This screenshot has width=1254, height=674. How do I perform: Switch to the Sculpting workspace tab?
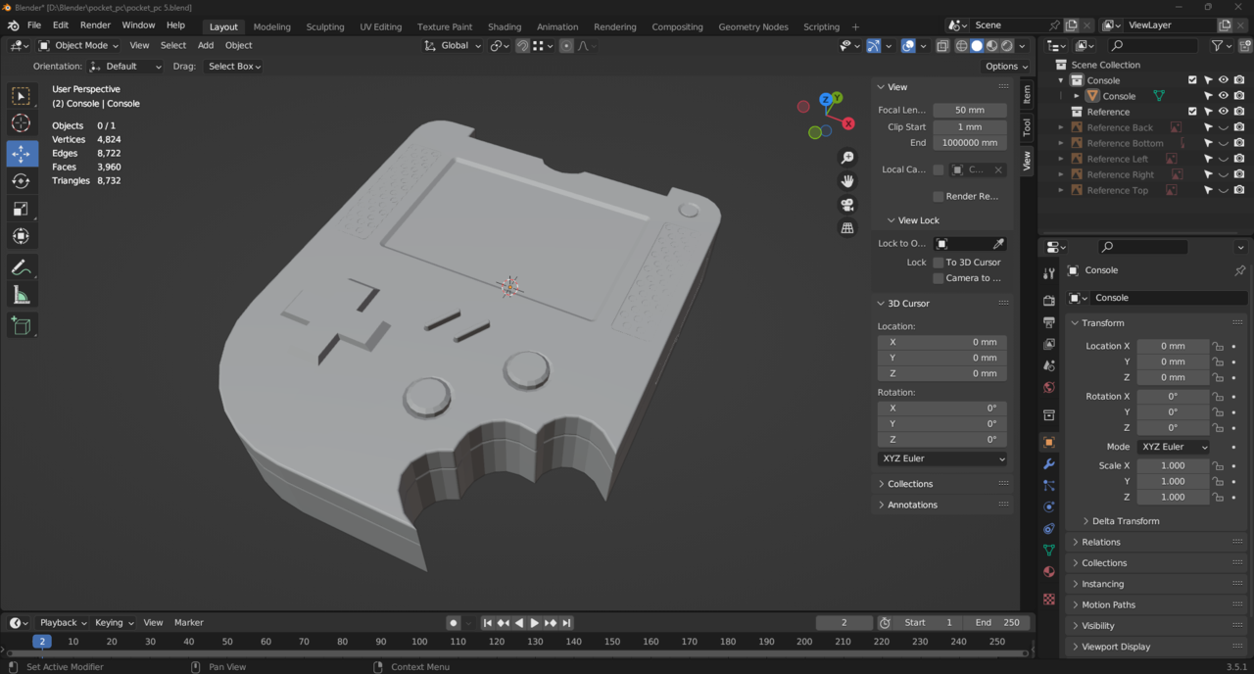pos(324,26)
